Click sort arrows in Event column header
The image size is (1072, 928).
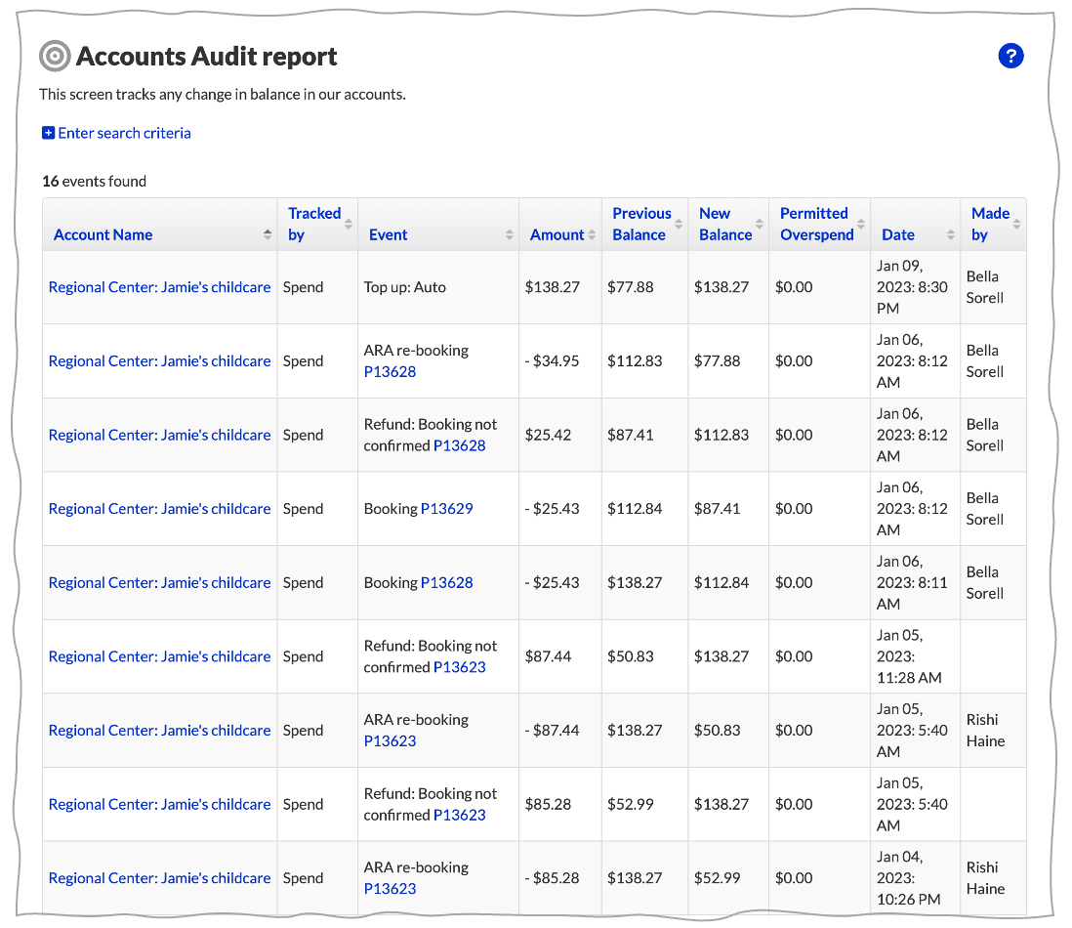509,234
